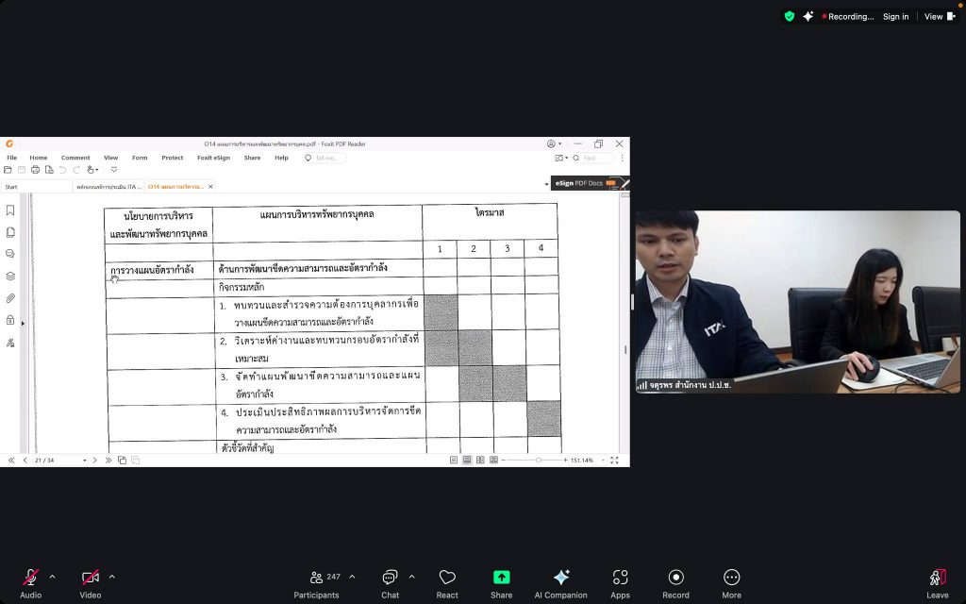This screenshot has width=966, height=604.
Task: Unmute microphone with Audio button
Action: 30,583
